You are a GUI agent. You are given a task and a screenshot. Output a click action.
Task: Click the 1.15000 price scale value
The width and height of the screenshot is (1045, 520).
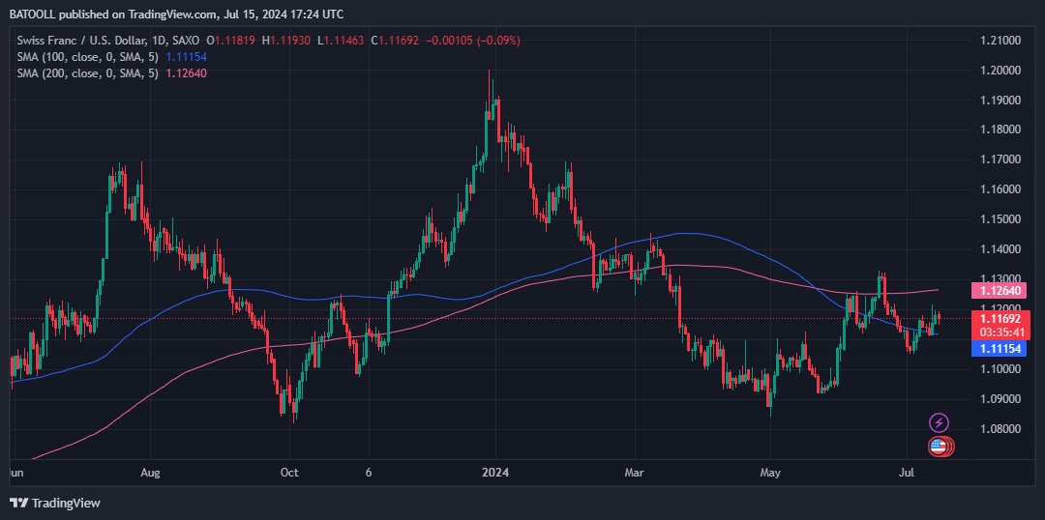(1000, 219)
